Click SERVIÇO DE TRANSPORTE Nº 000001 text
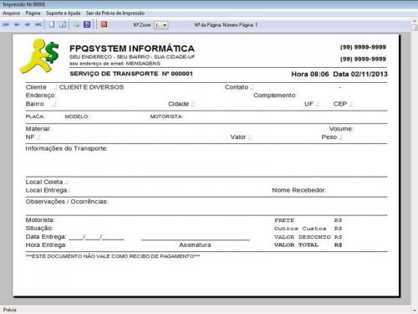418x314 pixels. click(131, 74)
